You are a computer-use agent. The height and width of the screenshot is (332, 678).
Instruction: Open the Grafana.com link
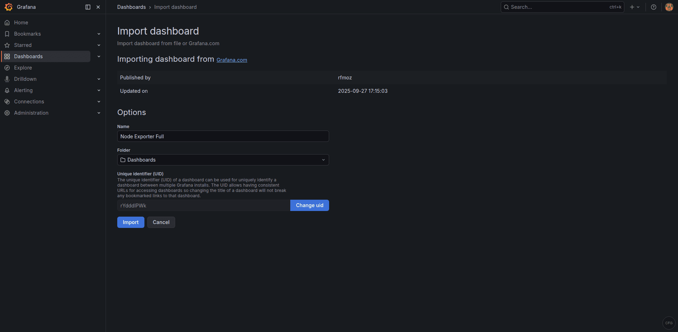(232, 60)
